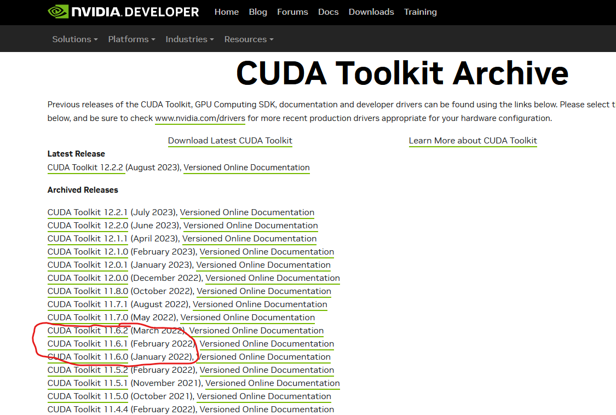
Task: Open CUDA Toolkit 11.8.0 link
Action: tap(88, 291)
